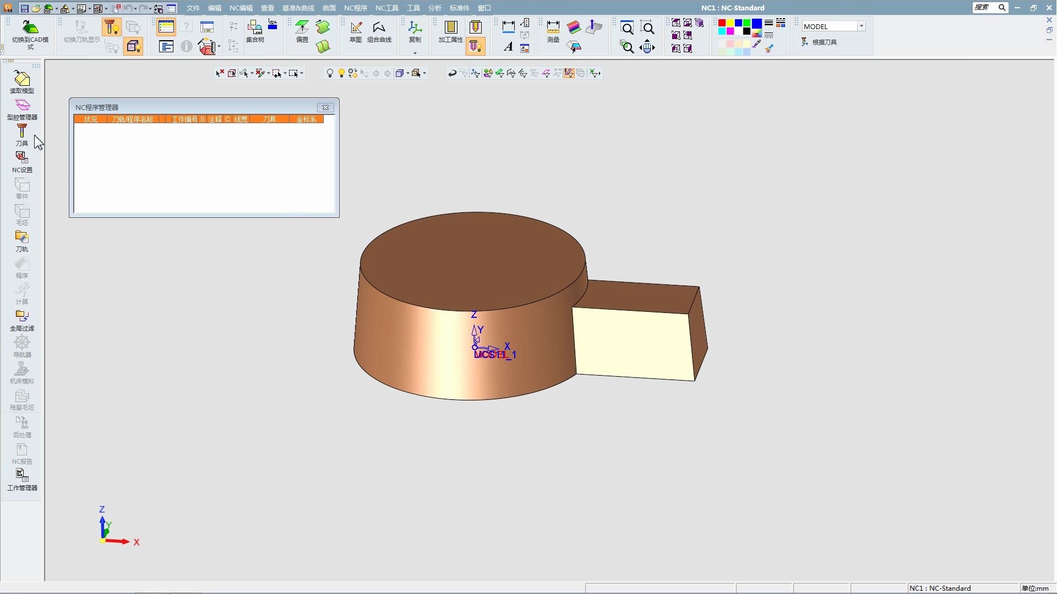Open the 刀具 cutter sidebar icon

pos(22,132)
